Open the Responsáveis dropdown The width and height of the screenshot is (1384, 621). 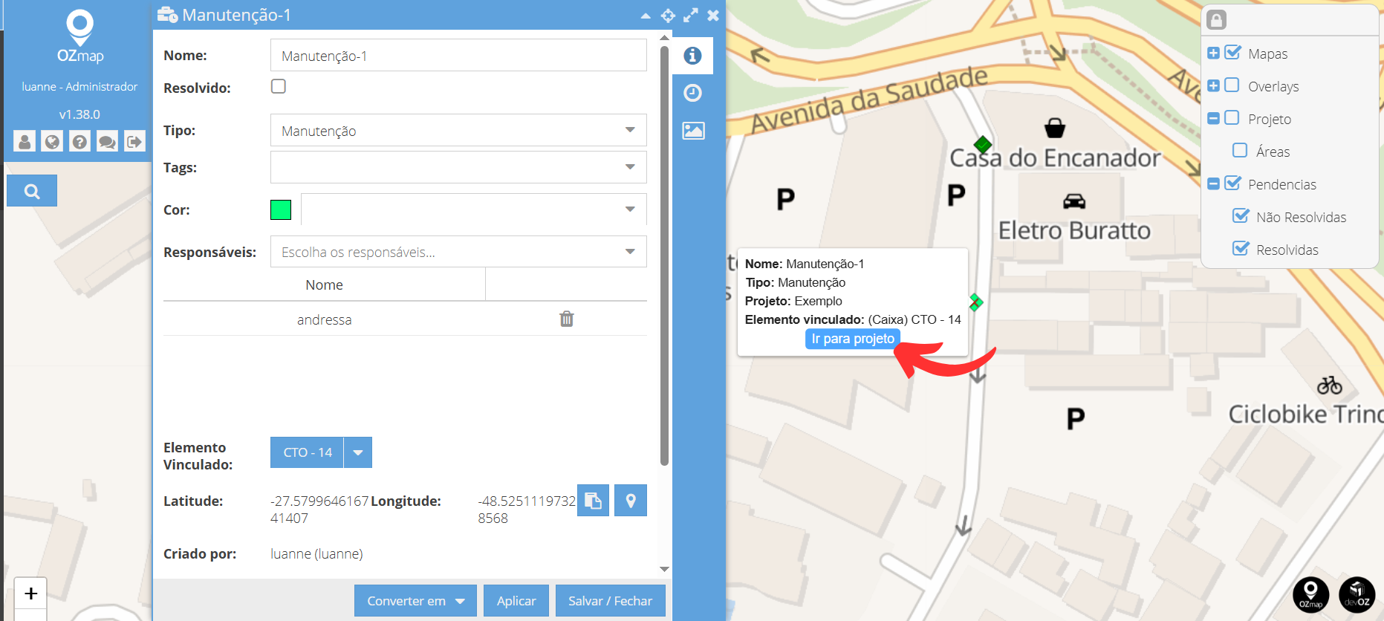coord(458,252)
